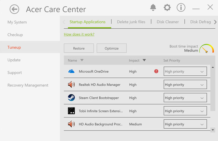The image size is (218, 141).
Task: Sort list by Impact column arrow
Action: [144, 60]
